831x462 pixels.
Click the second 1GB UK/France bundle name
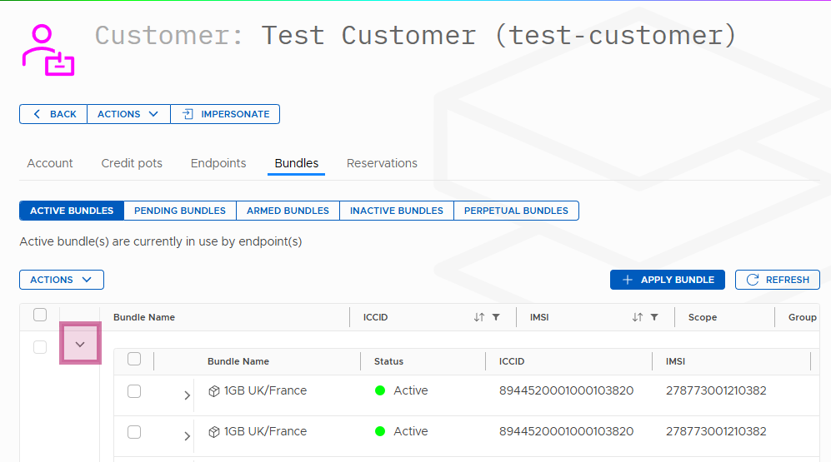click(x=266, y=431)
